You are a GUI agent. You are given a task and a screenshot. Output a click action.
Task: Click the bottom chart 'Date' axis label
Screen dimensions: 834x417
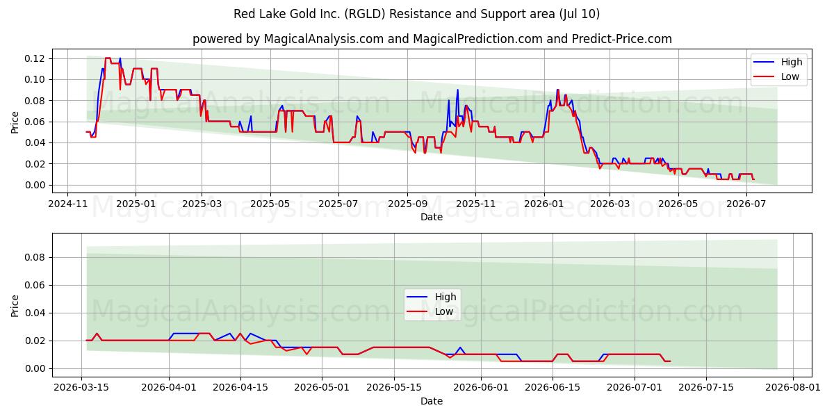tap(432, 401)
